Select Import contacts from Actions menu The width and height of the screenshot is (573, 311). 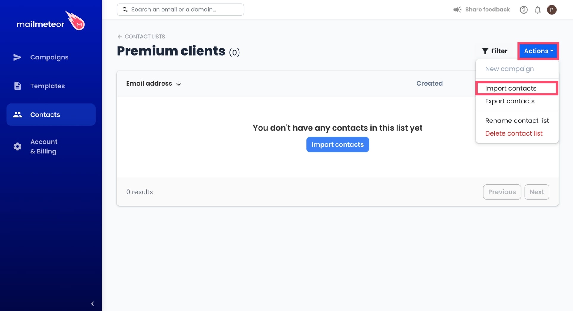[511, 88]
